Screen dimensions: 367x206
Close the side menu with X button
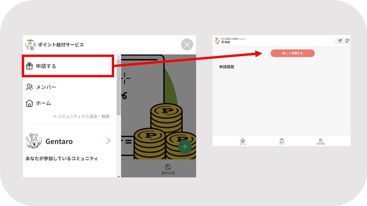187,45
